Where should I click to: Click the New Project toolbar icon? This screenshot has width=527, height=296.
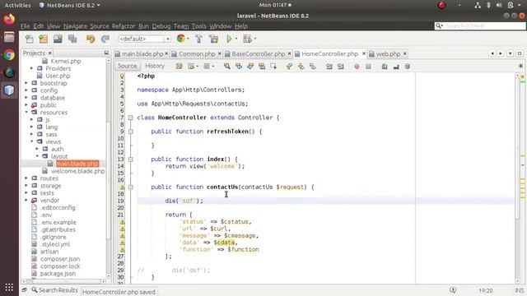(44, 39)
